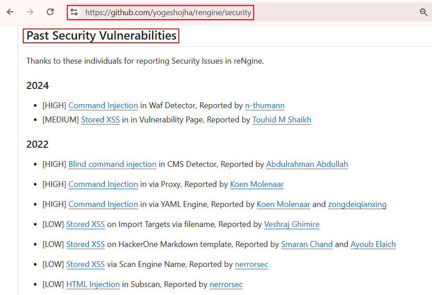Click the Stored XSS link for Vulnerability Page
Image resolution: width=432 pixels, height=295 pixels.
point(100,120)
